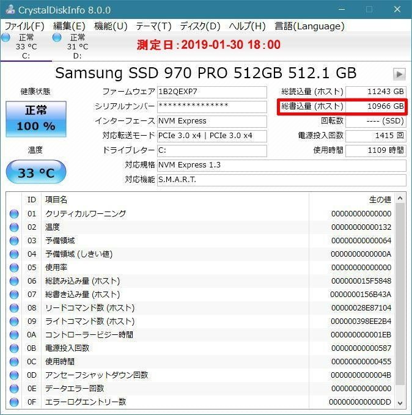Screen dimensions: 412x415
Task: Click the masked serial number field
Action: (212, 107)
